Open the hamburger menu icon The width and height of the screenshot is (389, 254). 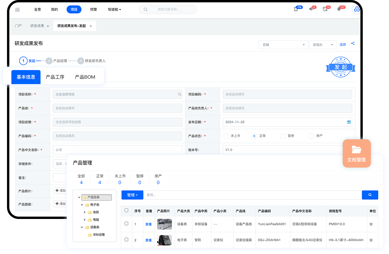17,10
